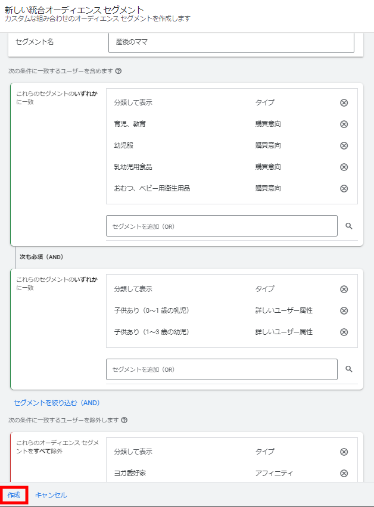Remove 子供あり（1〜3 歳の幼児） segment

tap(344, 332)
